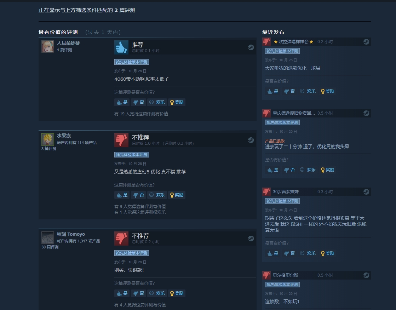Open 大耳朵徒徒's avatar image

pos(48,47)
